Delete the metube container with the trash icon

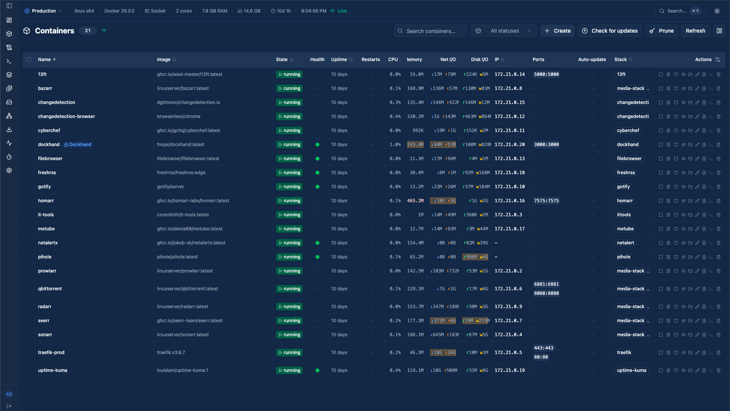719,229
